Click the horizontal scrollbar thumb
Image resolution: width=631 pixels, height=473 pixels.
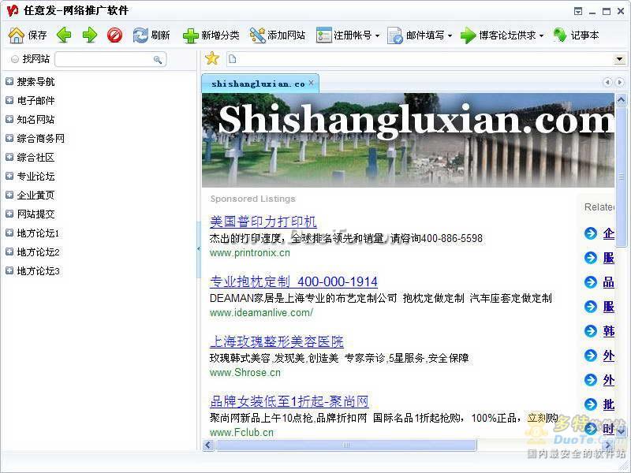[346, 445]
